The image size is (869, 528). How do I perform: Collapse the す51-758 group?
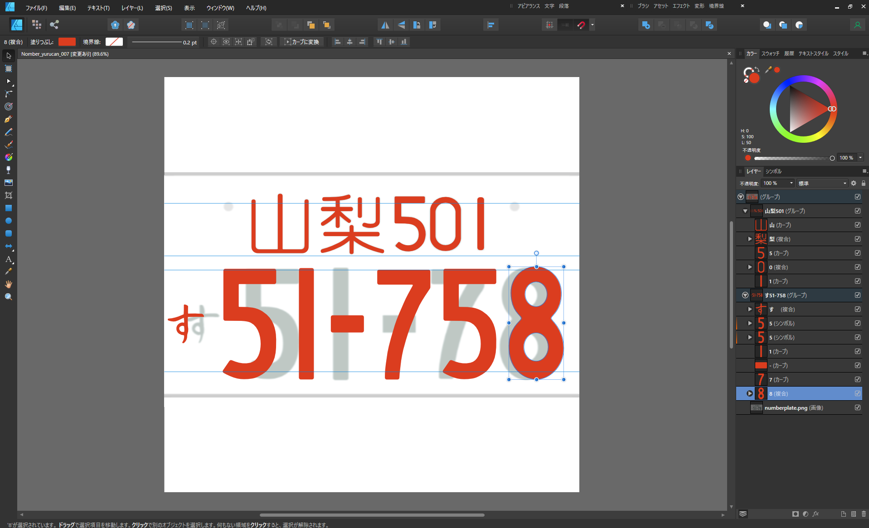[x=745, y=295]
